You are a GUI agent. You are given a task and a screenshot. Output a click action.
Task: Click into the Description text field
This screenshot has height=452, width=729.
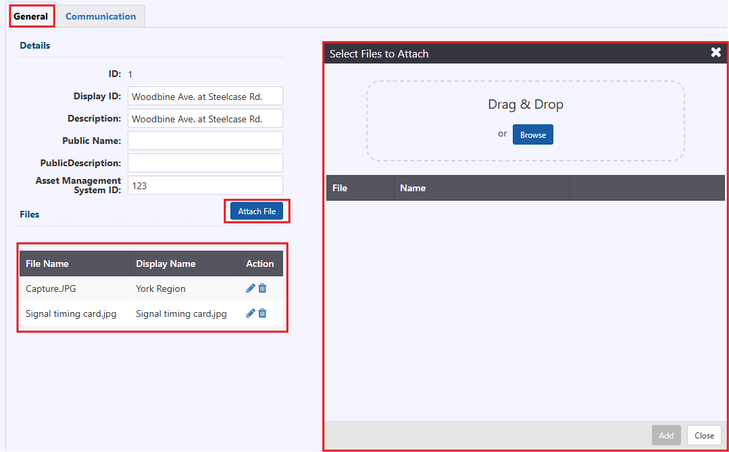coord(205,119)
